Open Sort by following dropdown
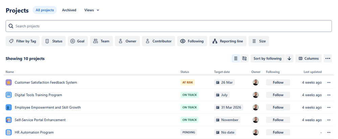338x139 pixels. click(268, 59)
